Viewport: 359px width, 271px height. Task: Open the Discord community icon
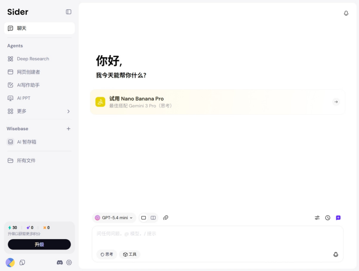click(60, 262)
